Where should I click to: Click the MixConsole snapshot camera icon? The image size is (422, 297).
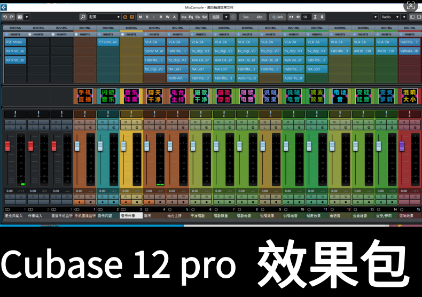[20, 17]
